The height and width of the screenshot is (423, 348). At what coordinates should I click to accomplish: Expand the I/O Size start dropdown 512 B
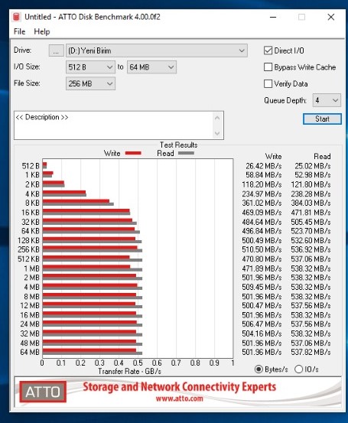point(90,67)
